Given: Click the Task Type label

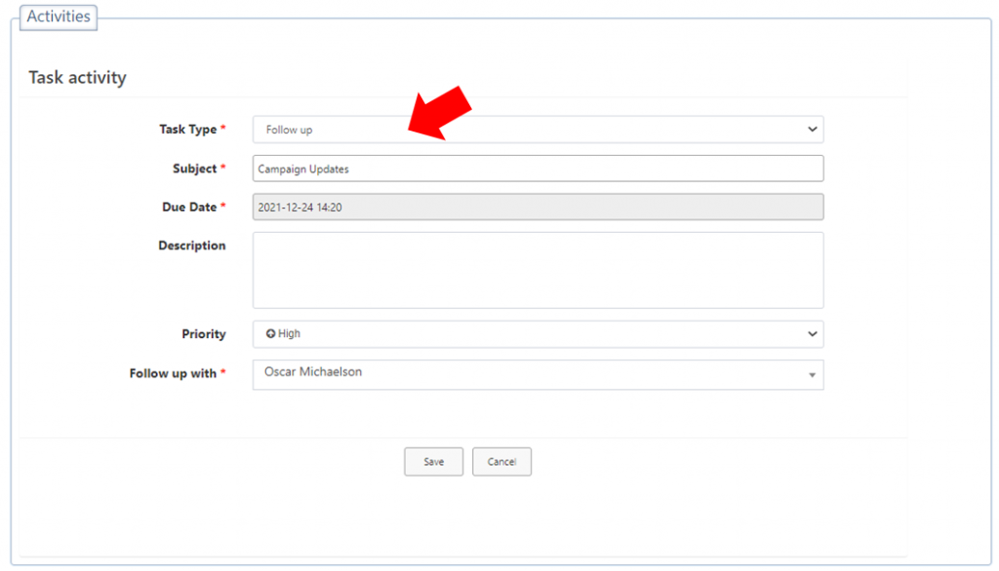Looking at the screenshot, I should pyautogui.click(x=188, y=130).
